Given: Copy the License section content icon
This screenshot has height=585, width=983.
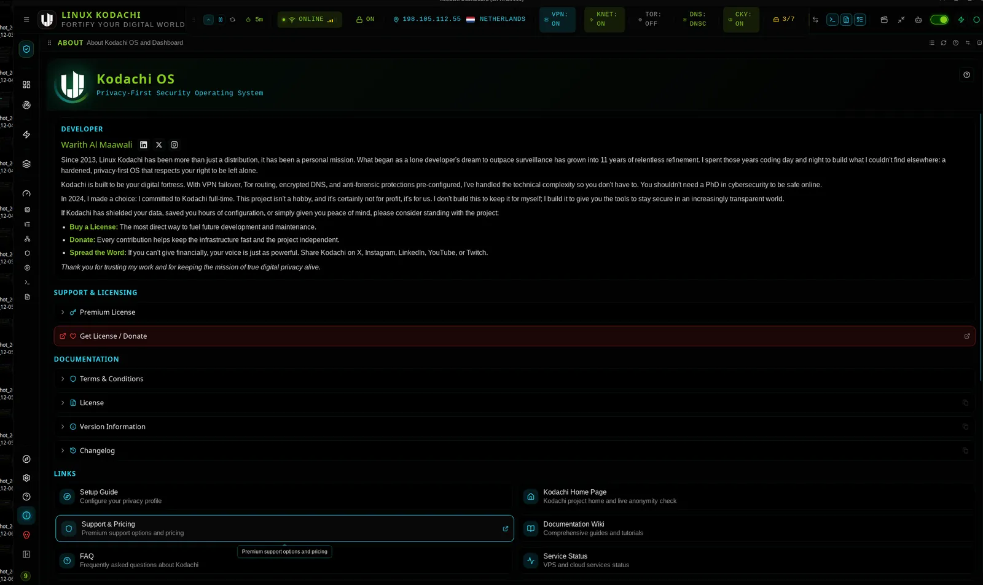Looking at the screenshot, I should pos(965,403).
